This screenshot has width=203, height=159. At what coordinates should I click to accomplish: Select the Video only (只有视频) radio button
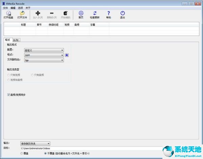(8, 75)
